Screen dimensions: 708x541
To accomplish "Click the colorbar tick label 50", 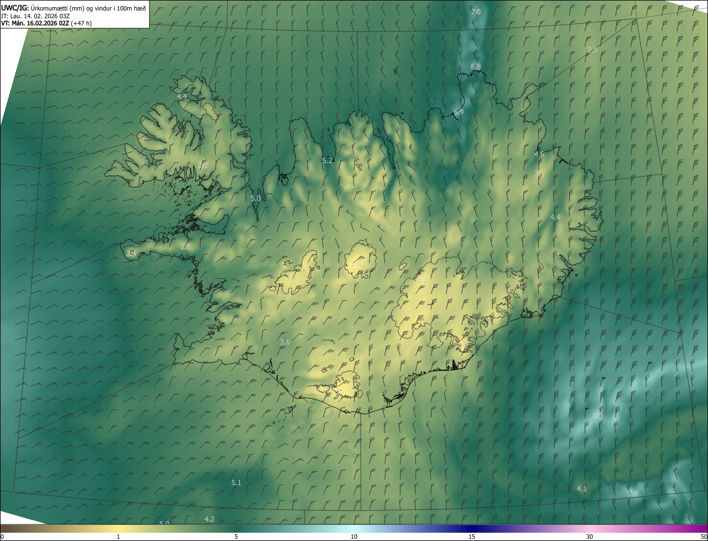I will (704, 537).
